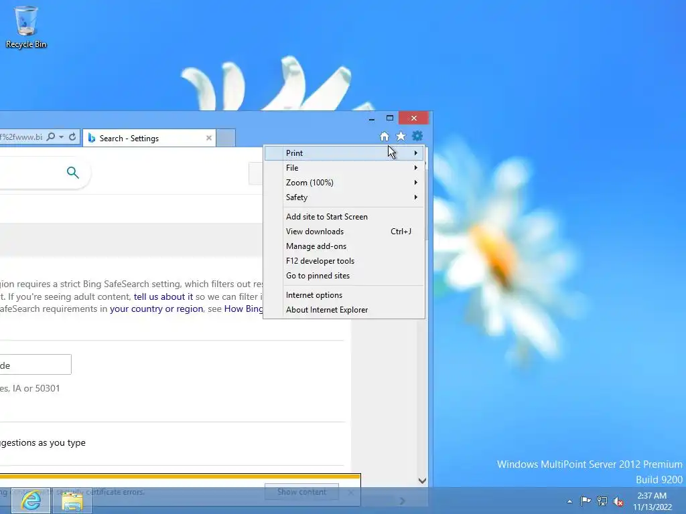This screenshot has width=686, height=514.
Task: Select About Internet Explorer
Action: (344, 310)
